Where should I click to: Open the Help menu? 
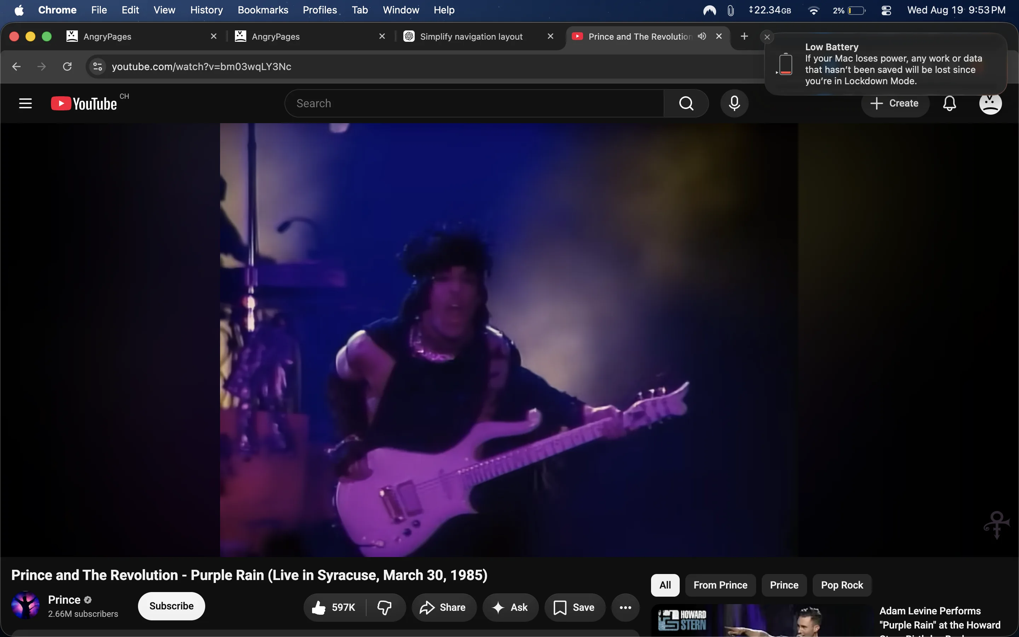[x=444, y=10]
